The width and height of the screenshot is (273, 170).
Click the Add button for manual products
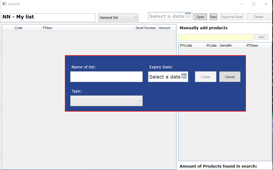tap(261, 37)
